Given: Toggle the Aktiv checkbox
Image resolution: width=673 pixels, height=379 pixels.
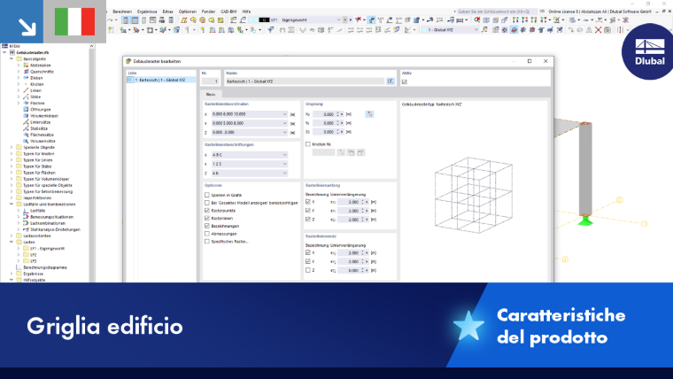Looking at the screenshot, I should 405,81.
